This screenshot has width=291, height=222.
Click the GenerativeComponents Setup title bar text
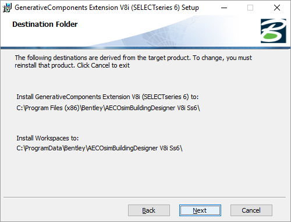107,8
